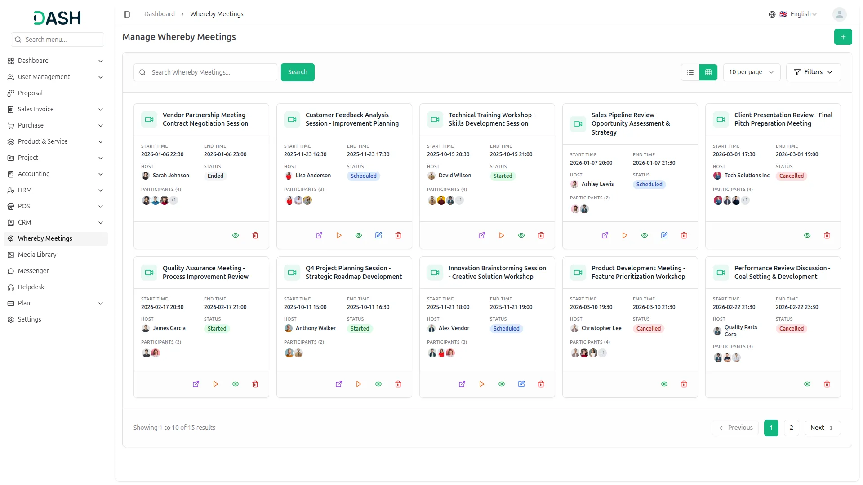The height and width of the screenshot is (485, 863).
Task: Delete the Performance Review Discussion meeting
Action: (827, 384)
